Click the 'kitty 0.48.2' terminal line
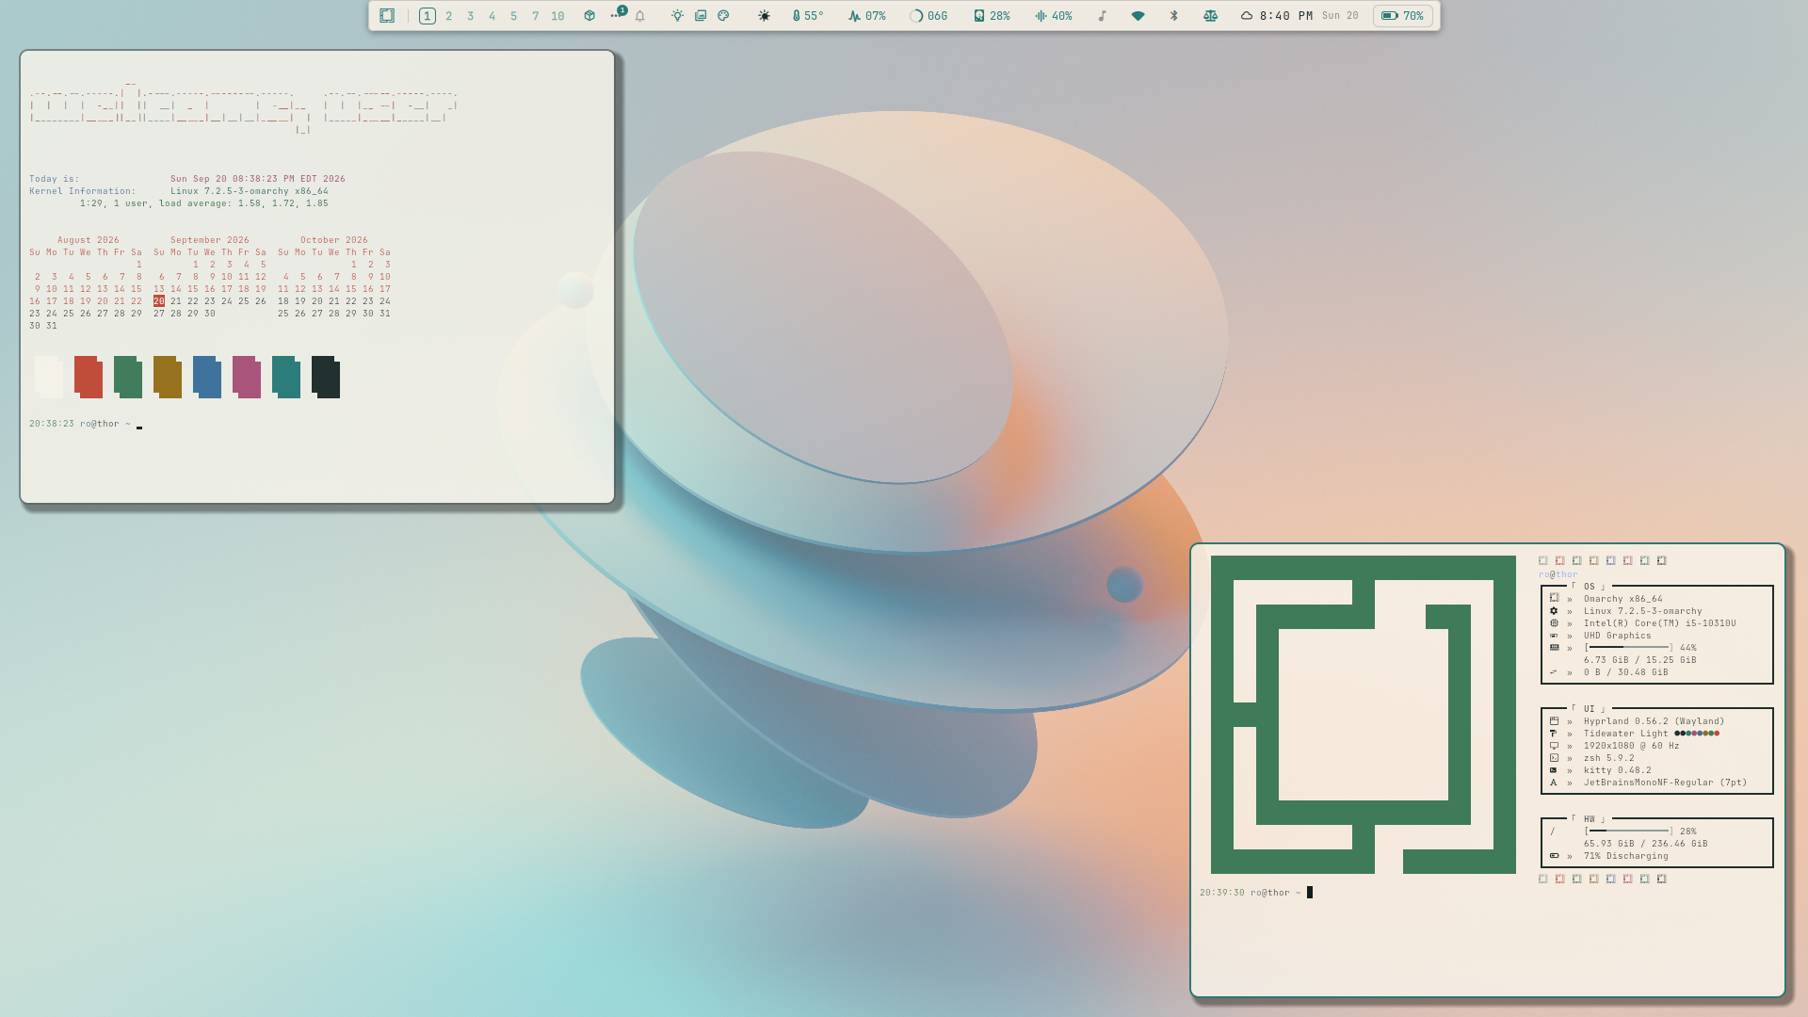Viewport: 1808px width, 1017px height. coord(1618,770)
